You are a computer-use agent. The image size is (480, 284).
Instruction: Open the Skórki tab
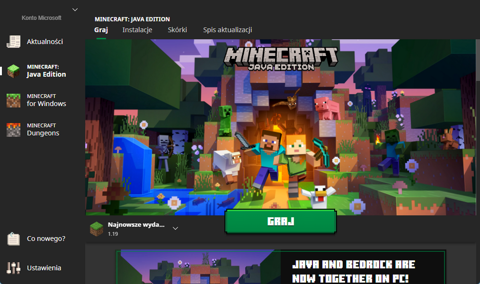[177, 29]
